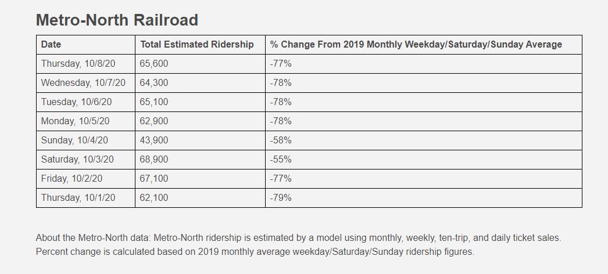Select the Monday, 10/5/20 date cell
Image resolution: width=608 pixels, height=274 pixels.
75,121
